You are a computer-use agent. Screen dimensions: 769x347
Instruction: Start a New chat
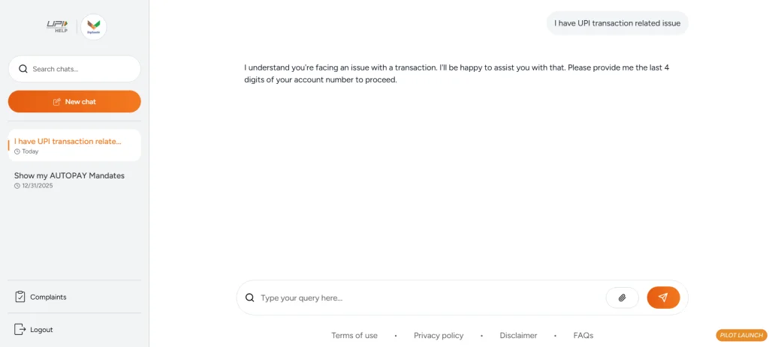74,102
